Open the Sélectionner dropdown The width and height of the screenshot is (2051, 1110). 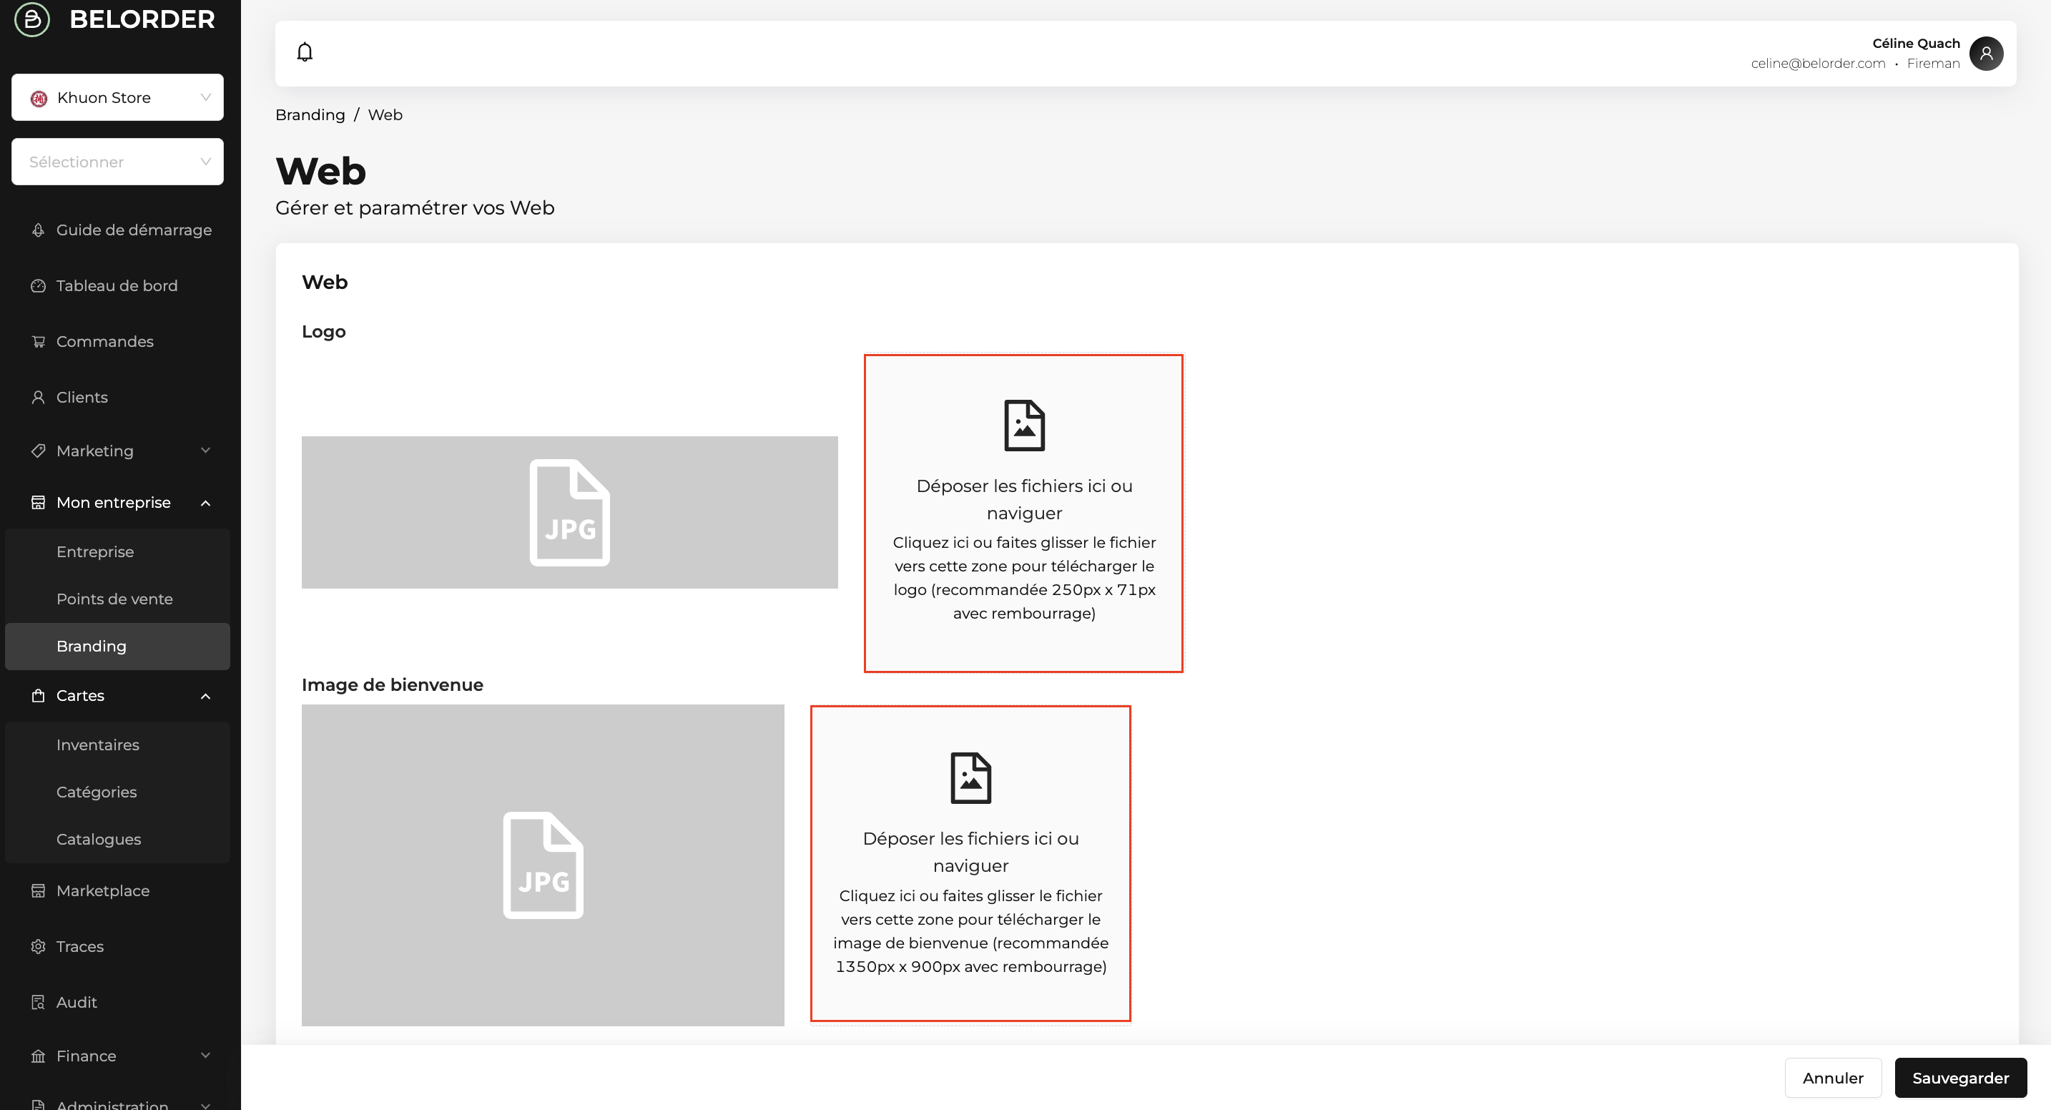click(x=117, y=162)
